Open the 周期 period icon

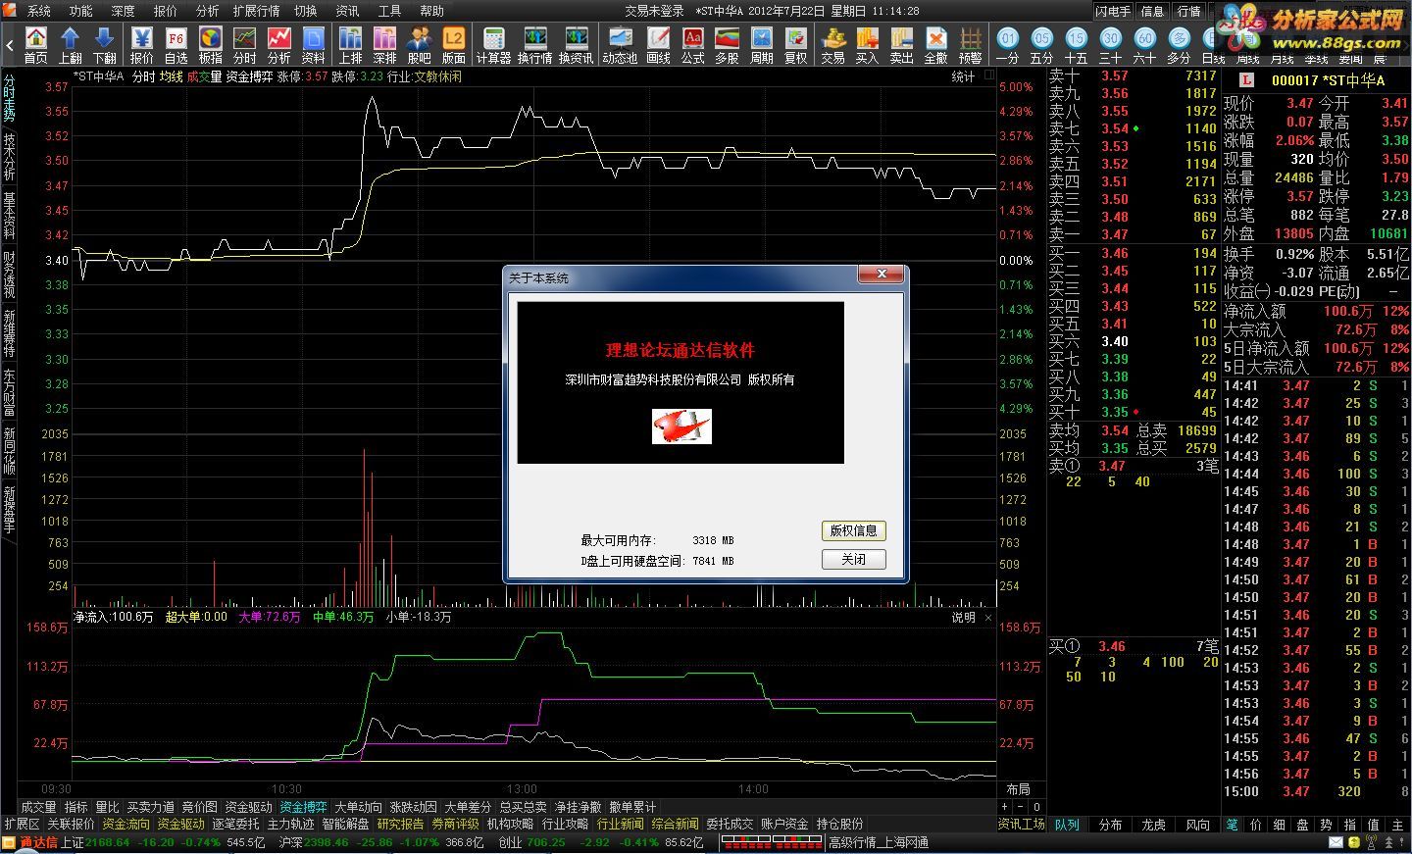click(x=762, y=45)
